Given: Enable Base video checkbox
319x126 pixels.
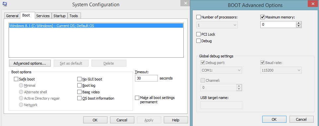Looking at the screenshot, I should (79, 92).
